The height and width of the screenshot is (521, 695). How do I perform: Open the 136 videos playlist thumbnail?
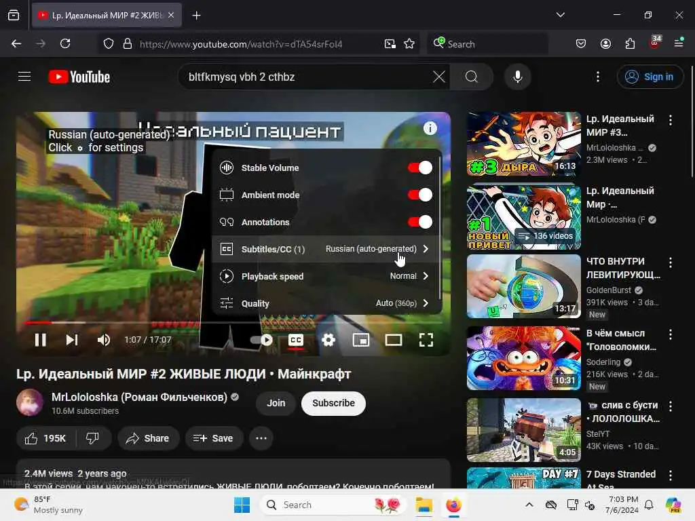click(x=523, y=217)
